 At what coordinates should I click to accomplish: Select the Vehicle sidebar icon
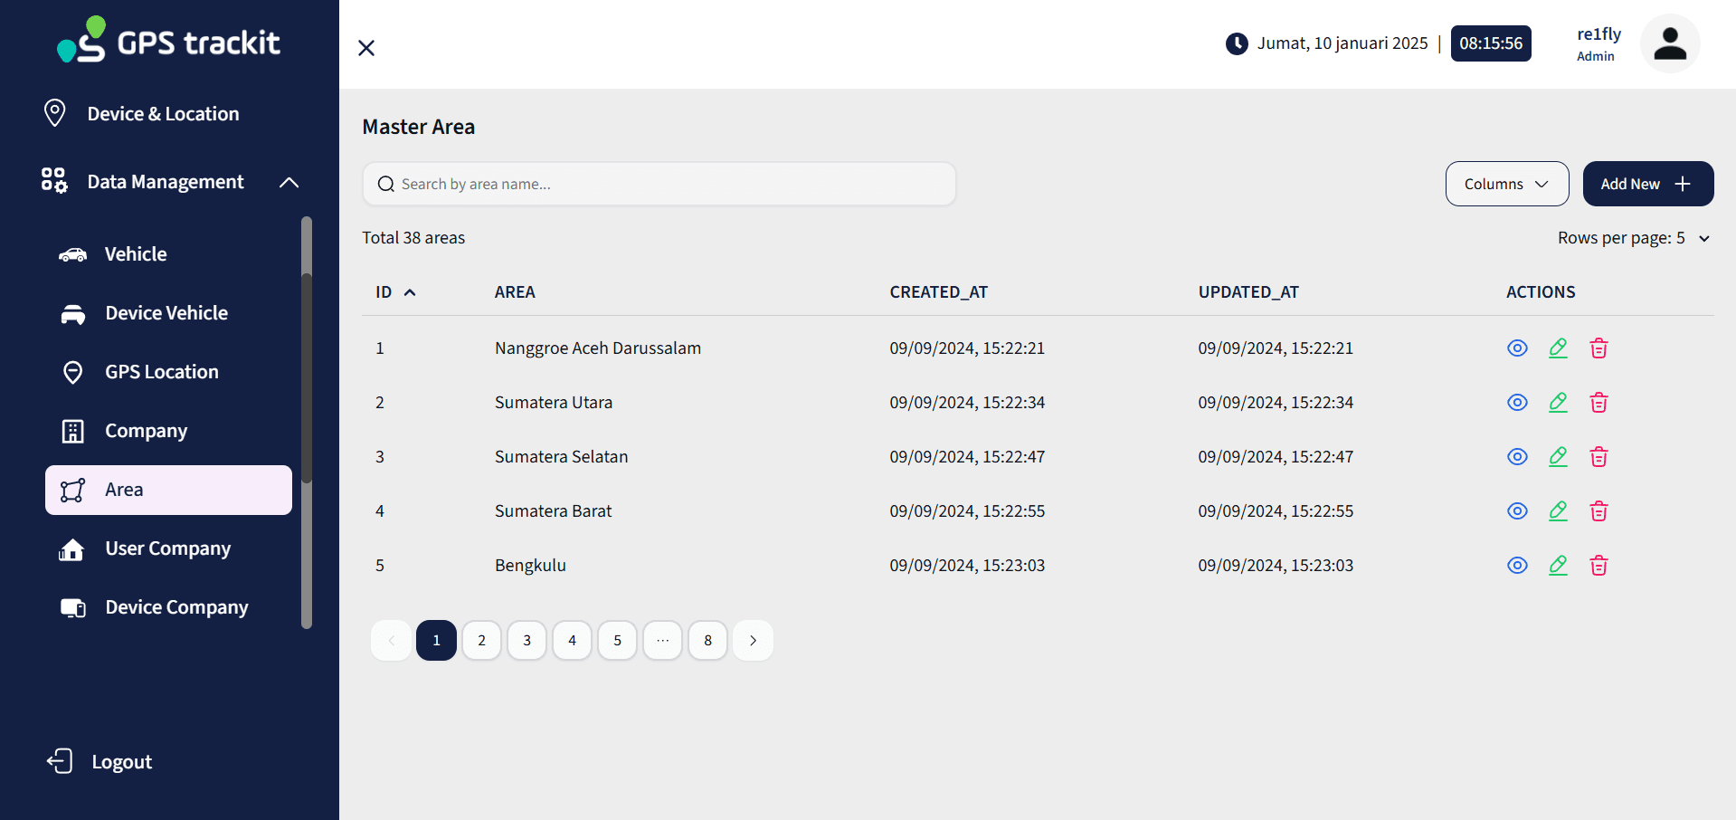72,254
